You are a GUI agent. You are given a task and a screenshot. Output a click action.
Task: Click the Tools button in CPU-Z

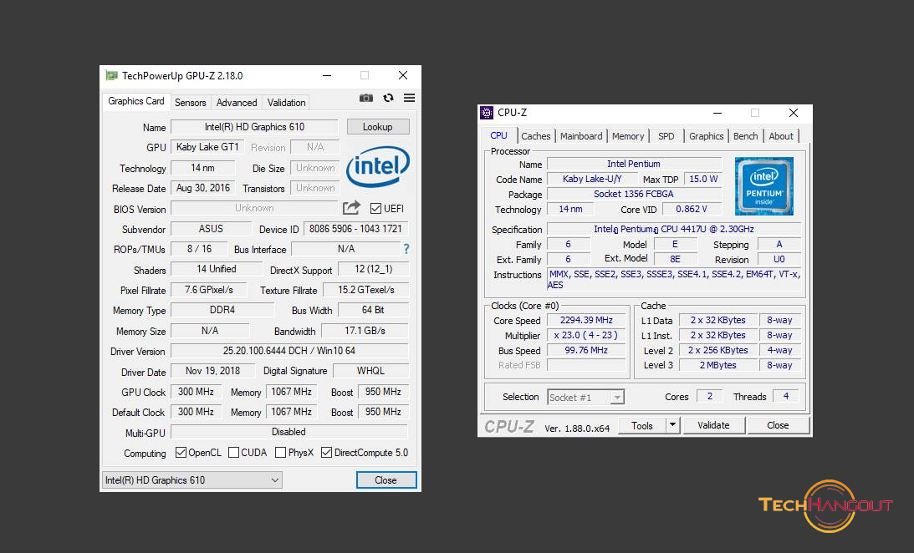click(641, 425)
